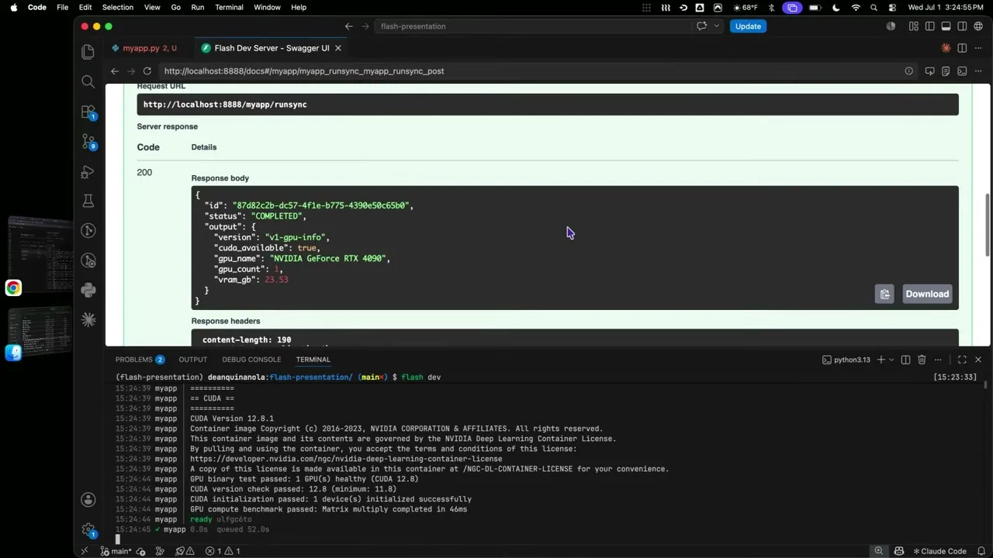Open more actions in the browser toolbar
The width and height of the screenshot is (993, 558).
tap(978, 71)
